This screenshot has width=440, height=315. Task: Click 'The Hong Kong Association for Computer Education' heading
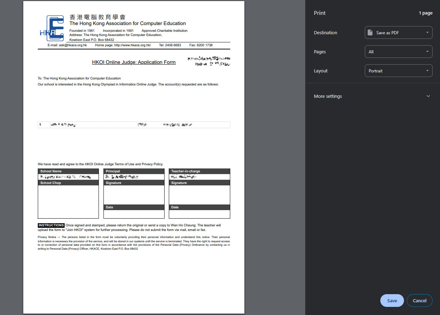pyautogui.click(x=127, y=23)
